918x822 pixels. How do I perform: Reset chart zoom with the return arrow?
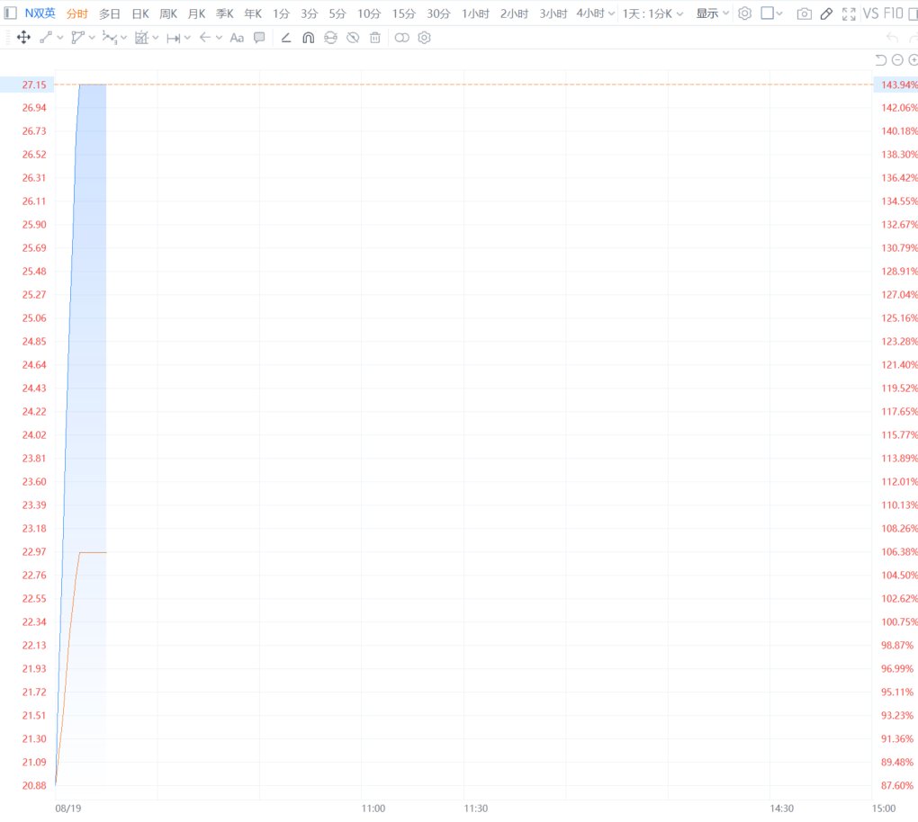(880, 59)
